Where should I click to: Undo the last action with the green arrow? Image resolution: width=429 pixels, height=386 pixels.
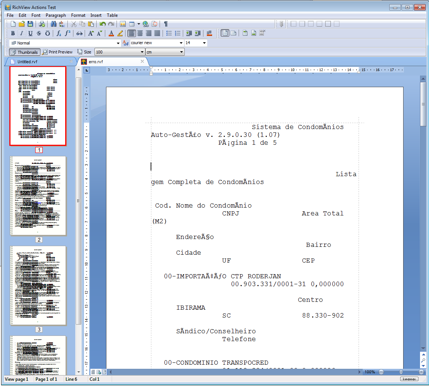103,24
